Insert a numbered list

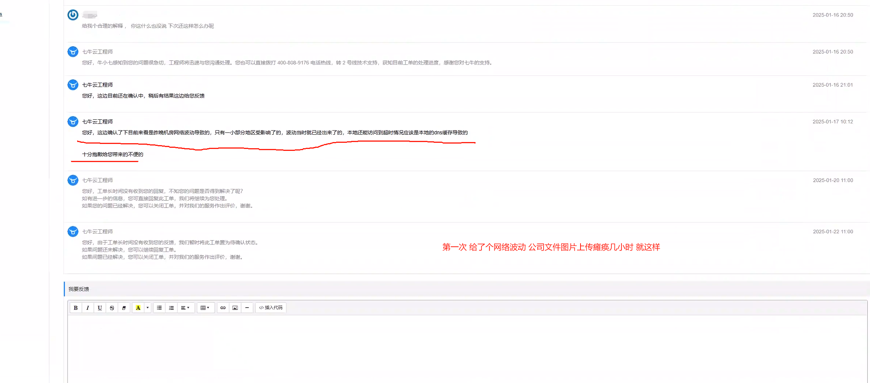[x=171, y=308]
